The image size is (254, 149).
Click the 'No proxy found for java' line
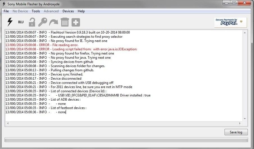coord(58,58)
